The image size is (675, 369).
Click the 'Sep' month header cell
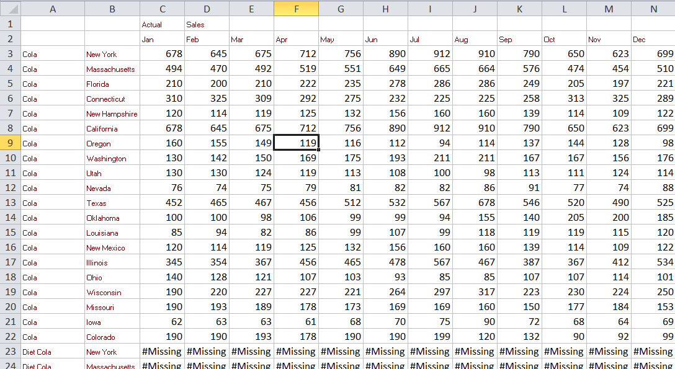520,38
